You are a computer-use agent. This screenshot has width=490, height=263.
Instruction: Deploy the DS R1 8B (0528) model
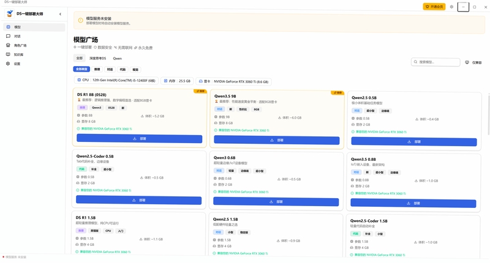pos(140,138)
